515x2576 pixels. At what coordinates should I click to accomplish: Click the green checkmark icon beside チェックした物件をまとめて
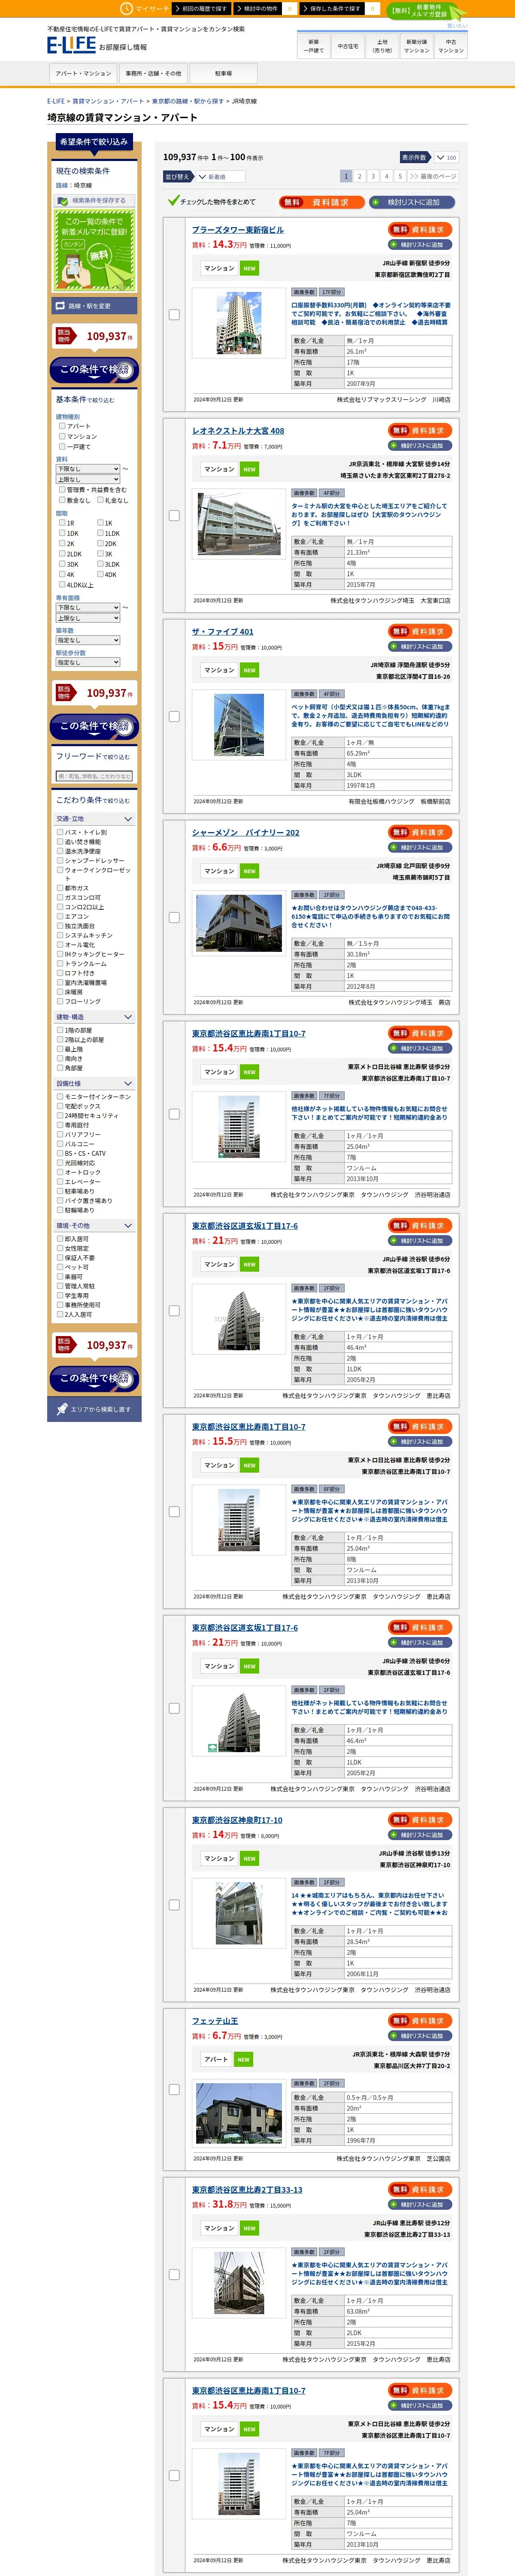(x=173, y=201)
